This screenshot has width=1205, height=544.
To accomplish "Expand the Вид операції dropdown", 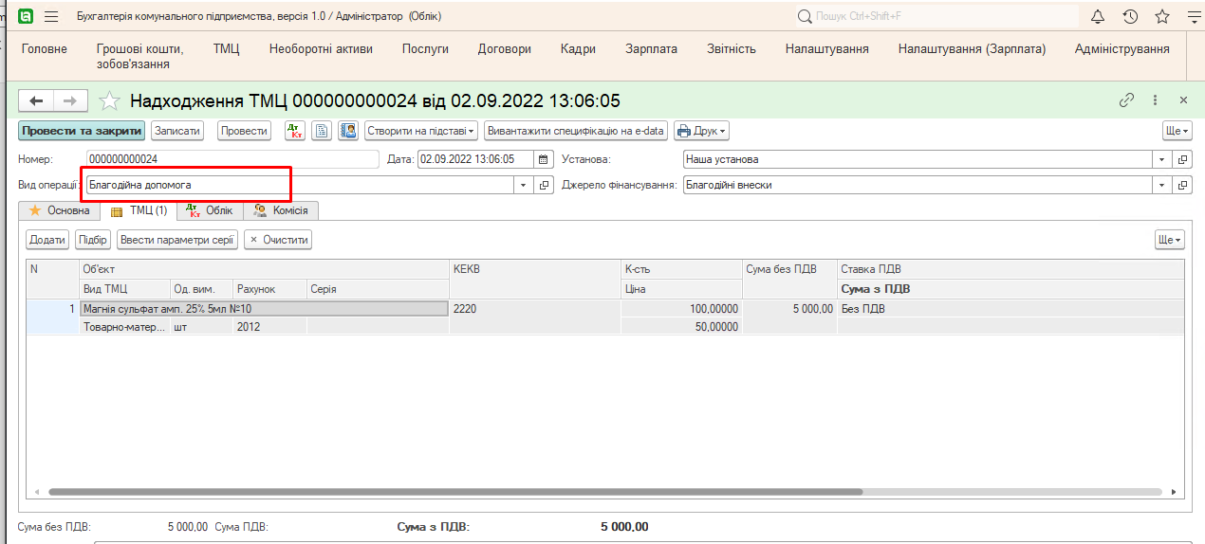I will (x=524, y=186).
